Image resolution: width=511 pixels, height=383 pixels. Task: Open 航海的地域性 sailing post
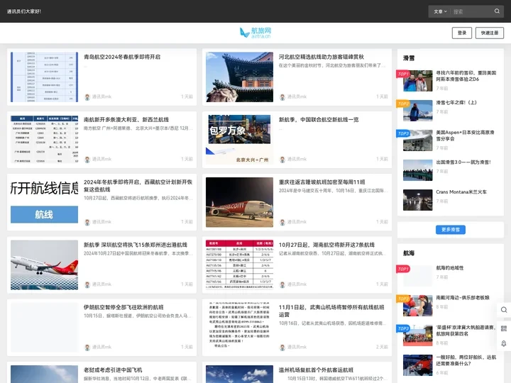[x=450, y=267]
